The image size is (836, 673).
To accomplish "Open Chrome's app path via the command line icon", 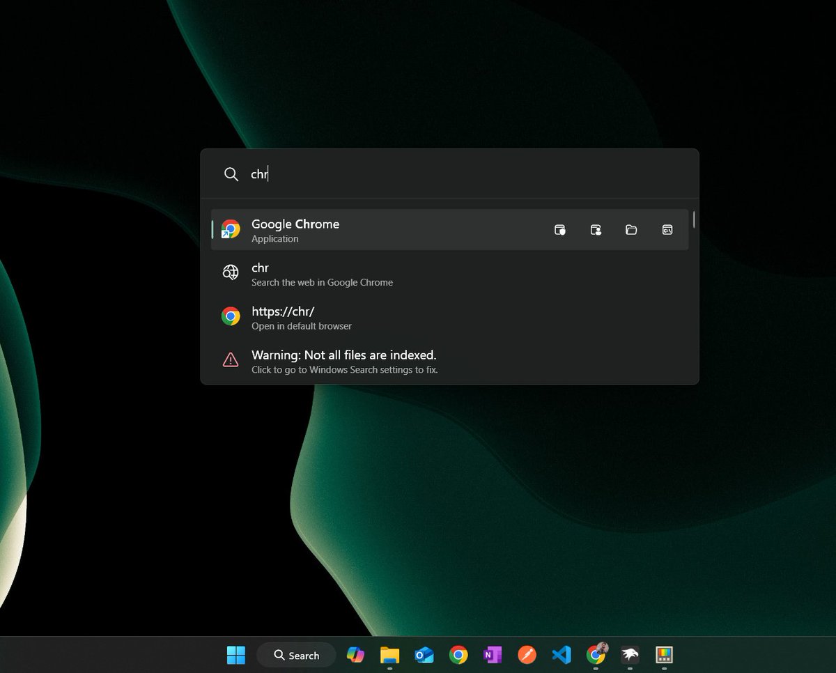I will (667, 229).
